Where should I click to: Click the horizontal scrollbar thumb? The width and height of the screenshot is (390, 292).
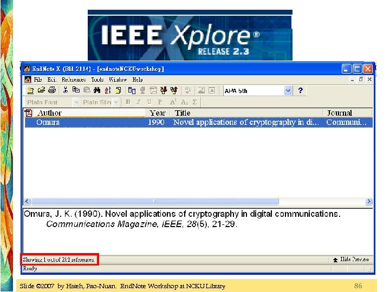coord(155,201)
